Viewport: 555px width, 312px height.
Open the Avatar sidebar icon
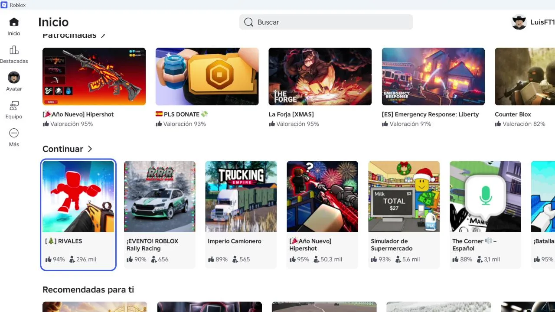(x=14, y=78)
